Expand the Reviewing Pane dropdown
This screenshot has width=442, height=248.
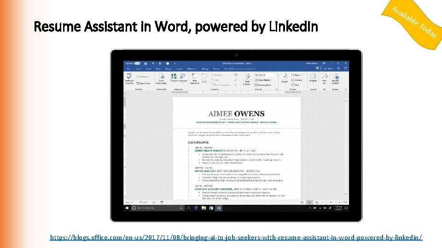pyautogui.click(x=264, y=85)
